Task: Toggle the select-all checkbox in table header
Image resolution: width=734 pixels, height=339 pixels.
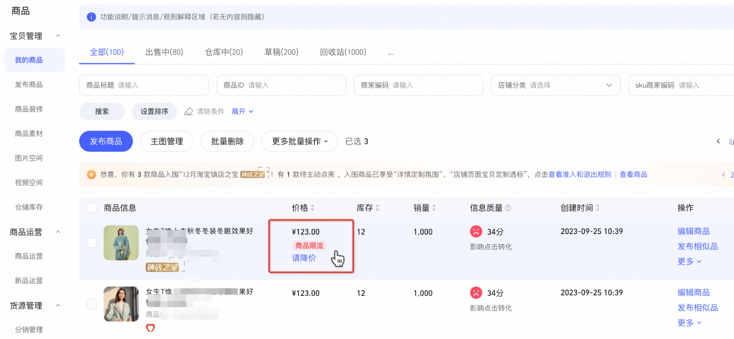Action: [x=91, y=208]
